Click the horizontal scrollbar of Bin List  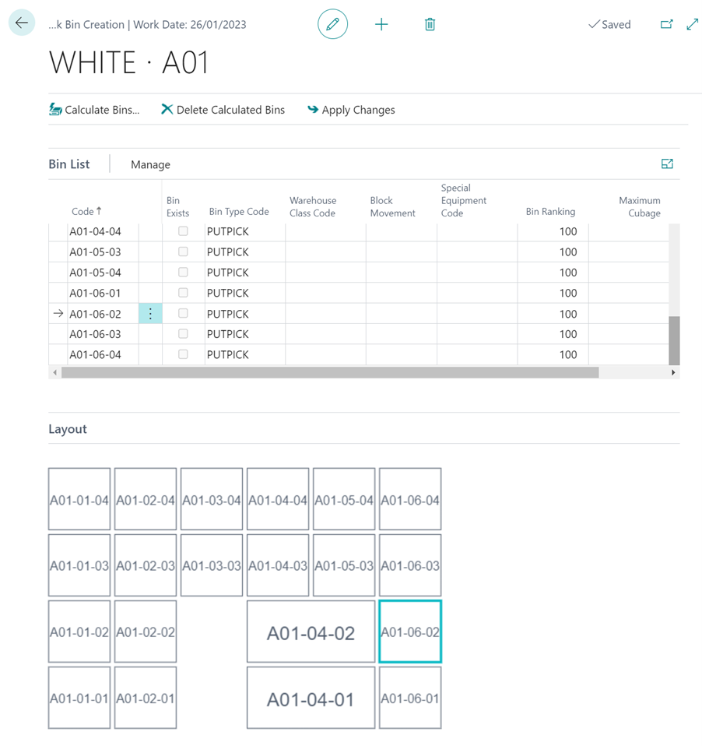[330, 373]
